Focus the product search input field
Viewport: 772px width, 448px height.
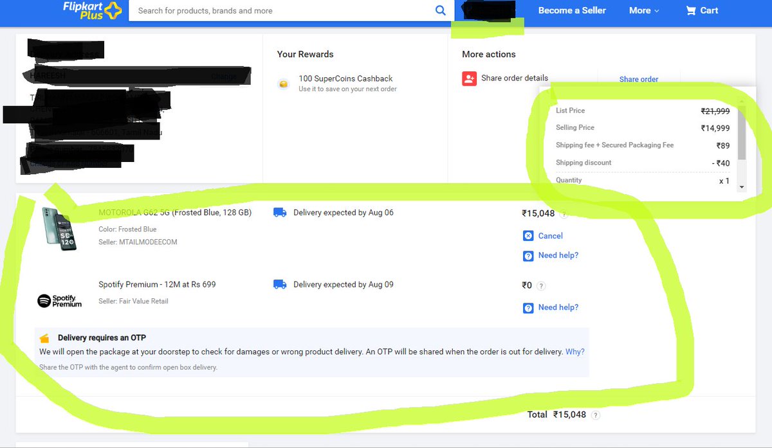283,10
